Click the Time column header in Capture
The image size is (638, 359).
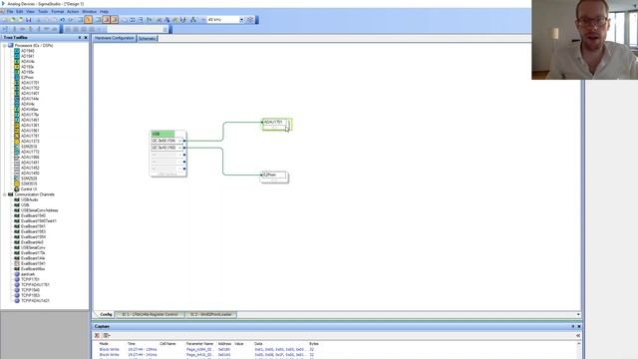[x=131, y=344]
